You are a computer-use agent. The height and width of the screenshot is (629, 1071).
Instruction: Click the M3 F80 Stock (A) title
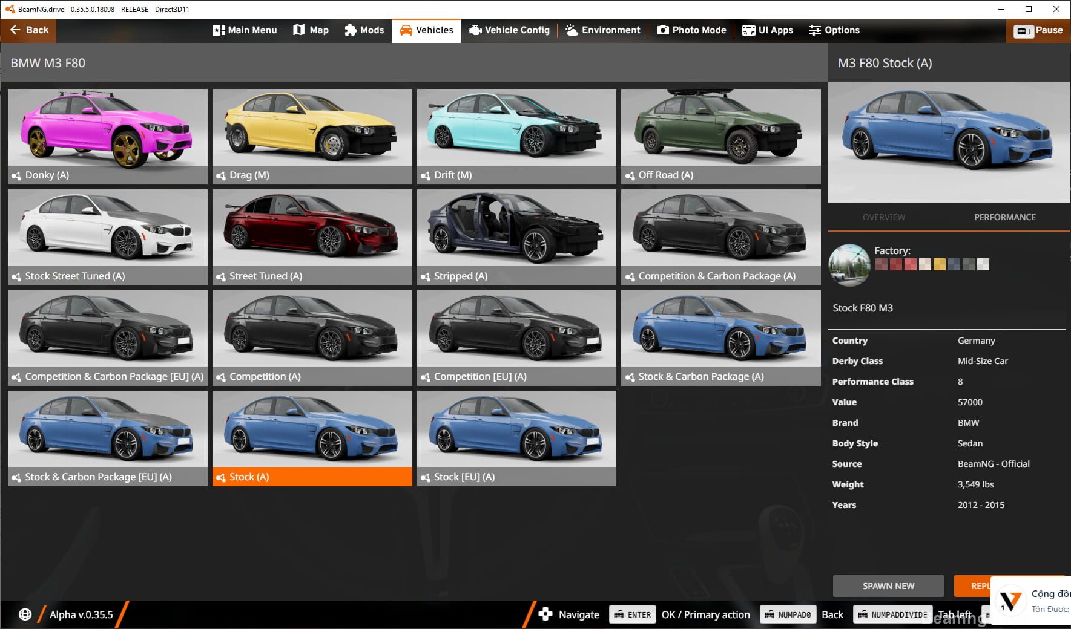pyautogui.click(x=885, y=63)
